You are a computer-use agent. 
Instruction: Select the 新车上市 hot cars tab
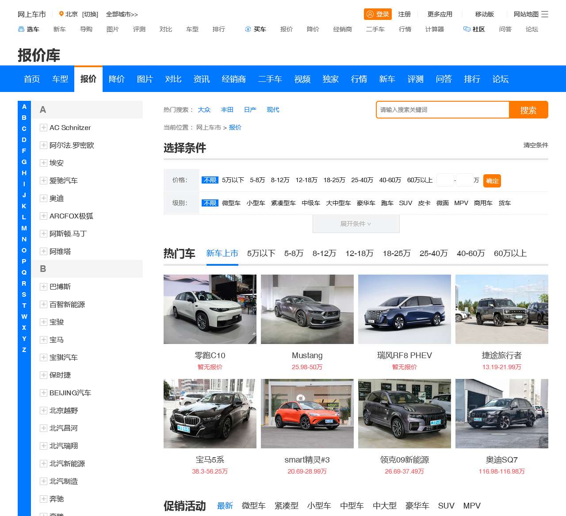(222, 253)
